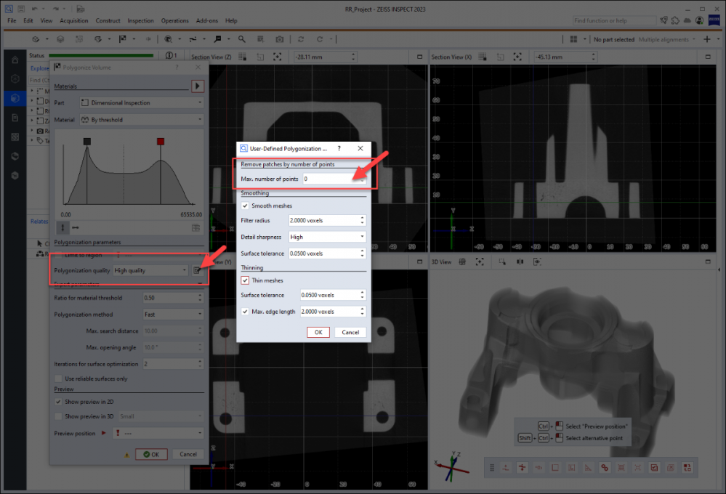Open the Detail sharpness dropdown
The height and width of the screenshot is (494, 726).
pos(326,237)
